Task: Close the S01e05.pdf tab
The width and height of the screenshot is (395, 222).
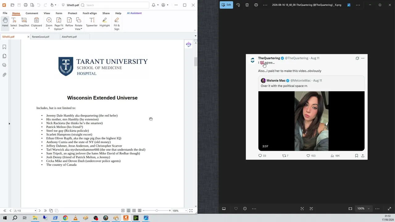Action: pos(28,37)
